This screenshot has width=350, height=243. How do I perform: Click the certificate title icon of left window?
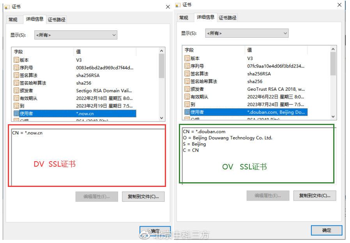(x=7, y=7)
